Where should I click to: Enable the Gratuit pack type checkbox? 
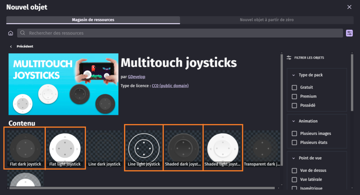(295, 87)
